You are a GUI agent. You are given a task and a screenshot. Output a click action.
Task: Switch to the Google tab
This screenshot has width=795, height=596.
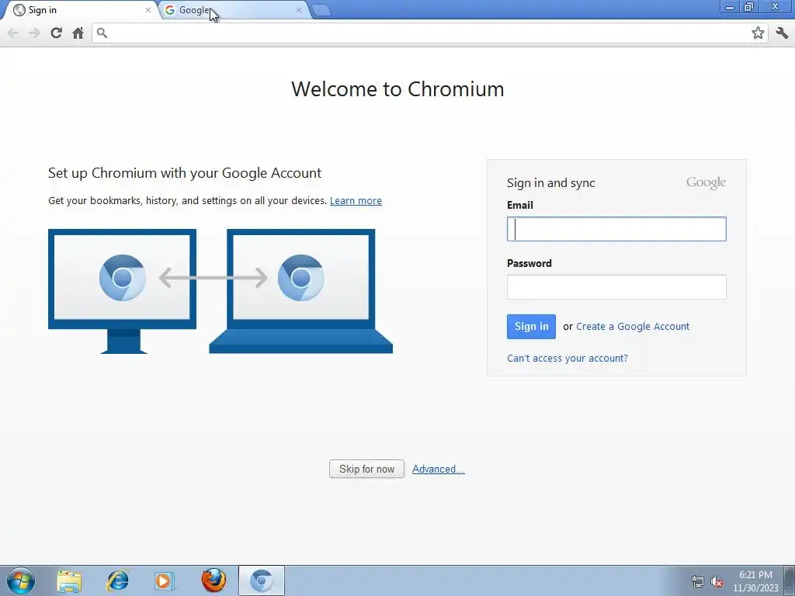233,10
